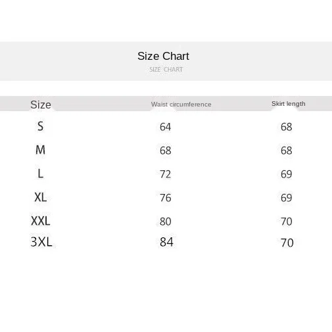Click skirt length 68 in M row
The height and width of the screenshot is (332, 332).
pos(286,151)
